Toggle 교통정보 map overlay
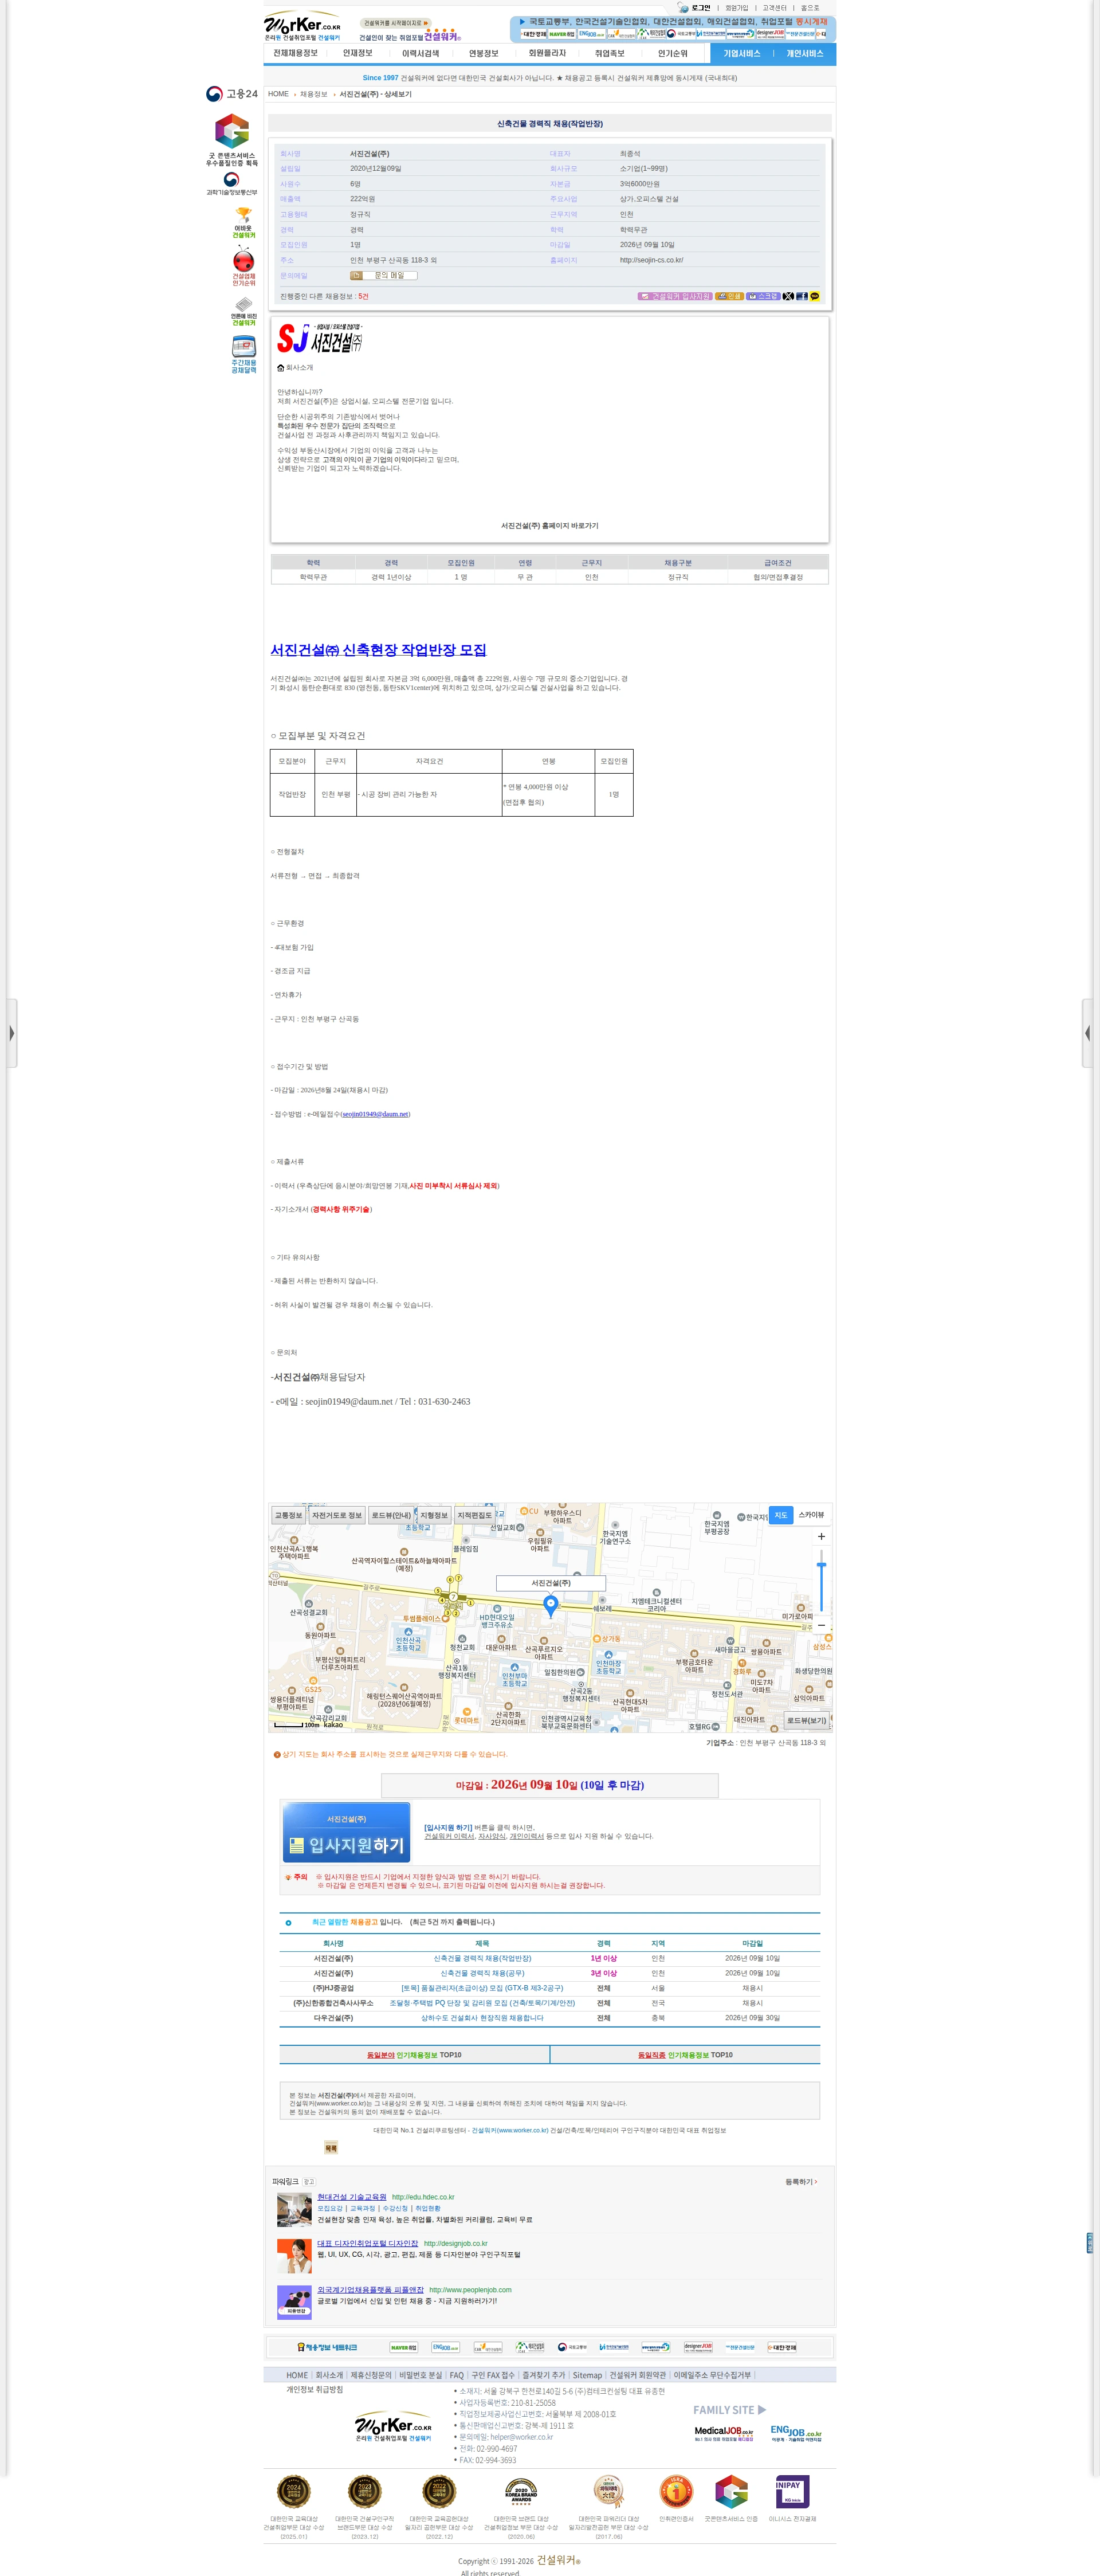The image size is (1100, 2576). pyautogui.click(x=288, y=1515)
